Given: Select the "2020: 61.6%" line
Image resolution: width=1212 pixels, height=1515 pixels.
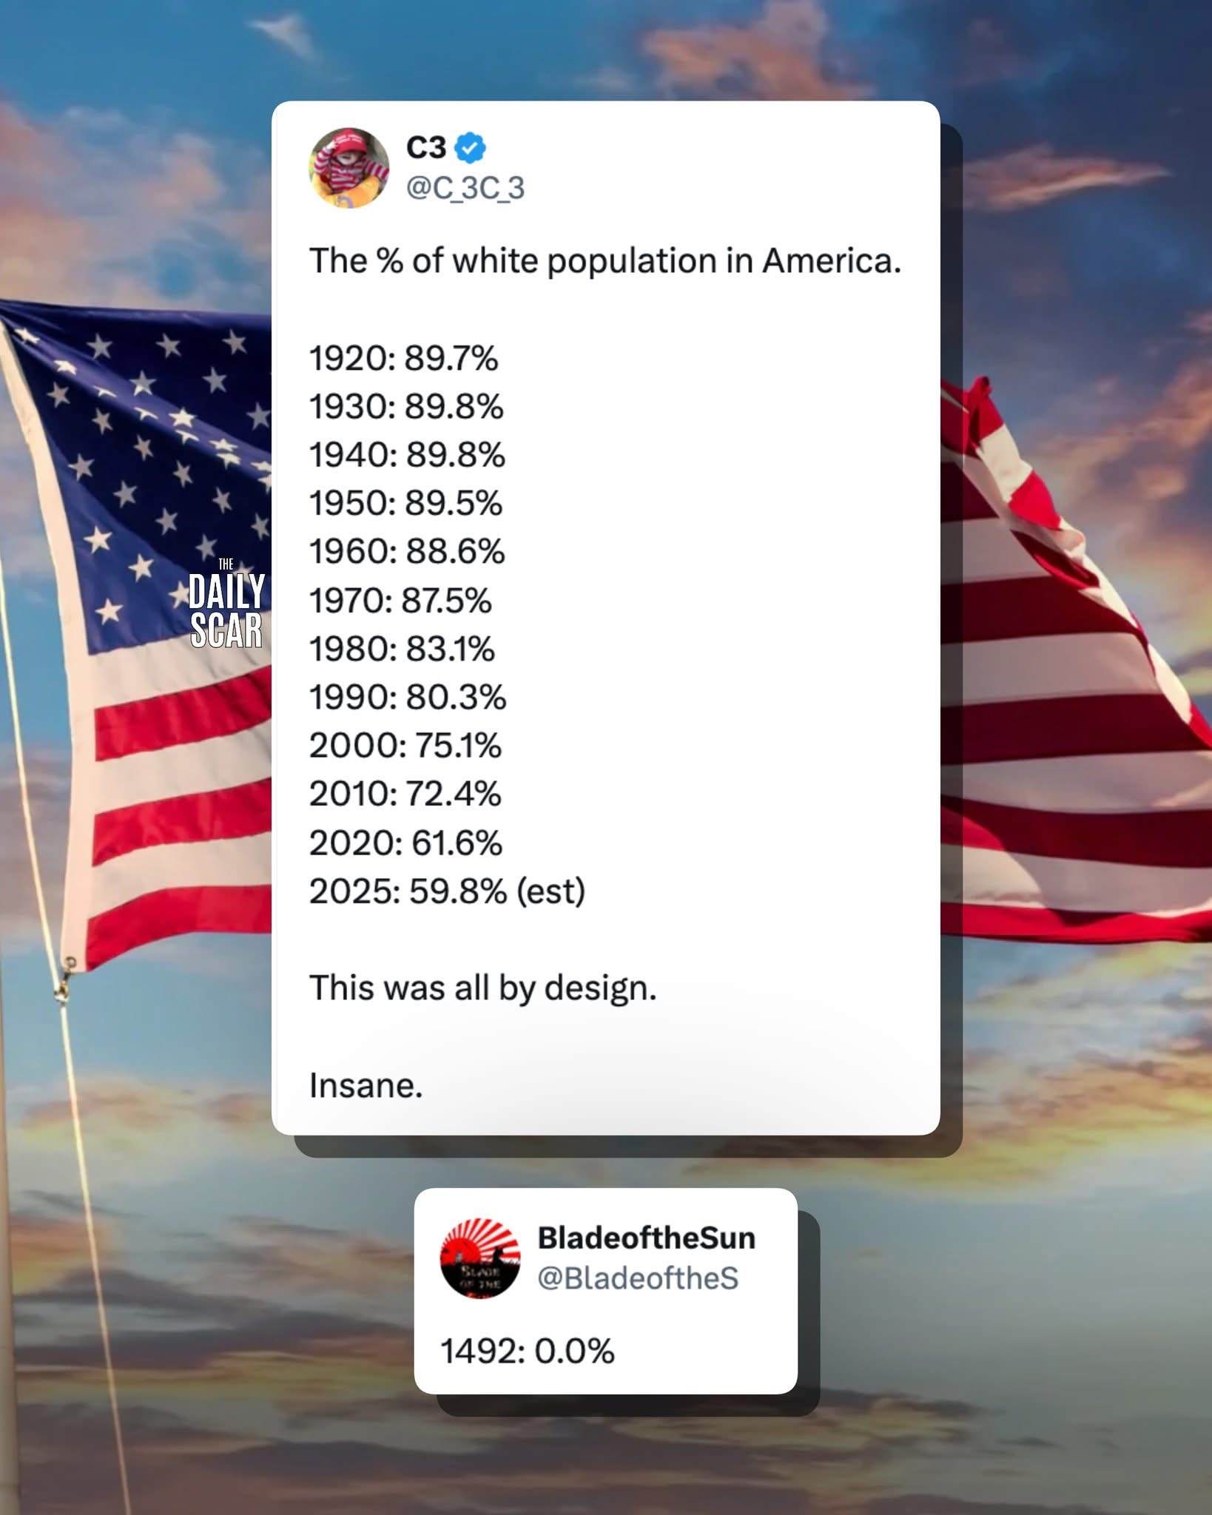Looking at the screenshot, I should pyautogui.click(x=405, y=843).
